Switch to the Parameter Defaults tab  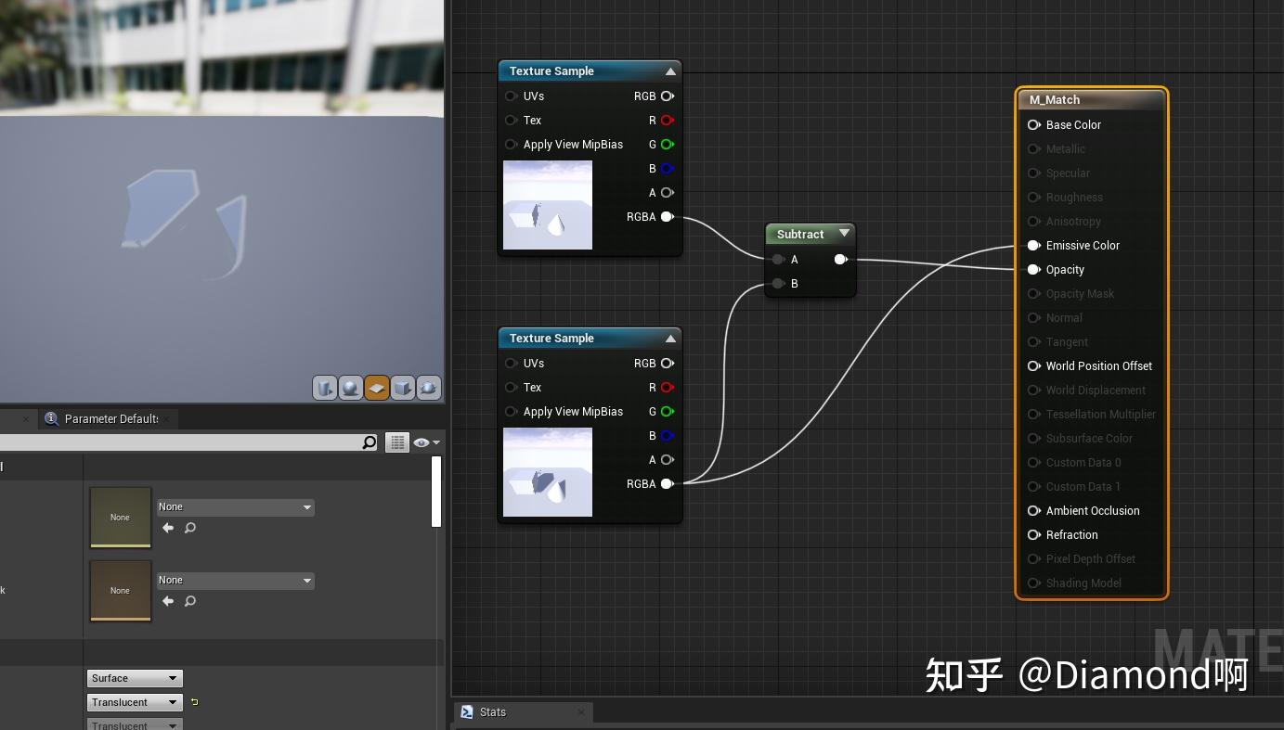click(108, 418)
